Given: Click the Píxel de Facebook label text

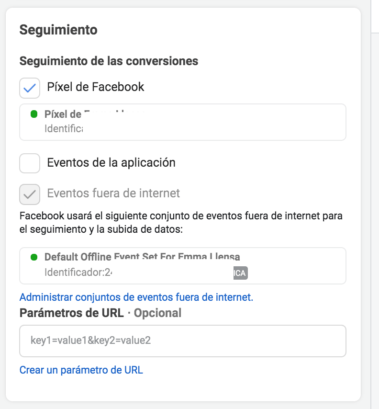Looking at the screenshot, I should click(x=95, y=87).
